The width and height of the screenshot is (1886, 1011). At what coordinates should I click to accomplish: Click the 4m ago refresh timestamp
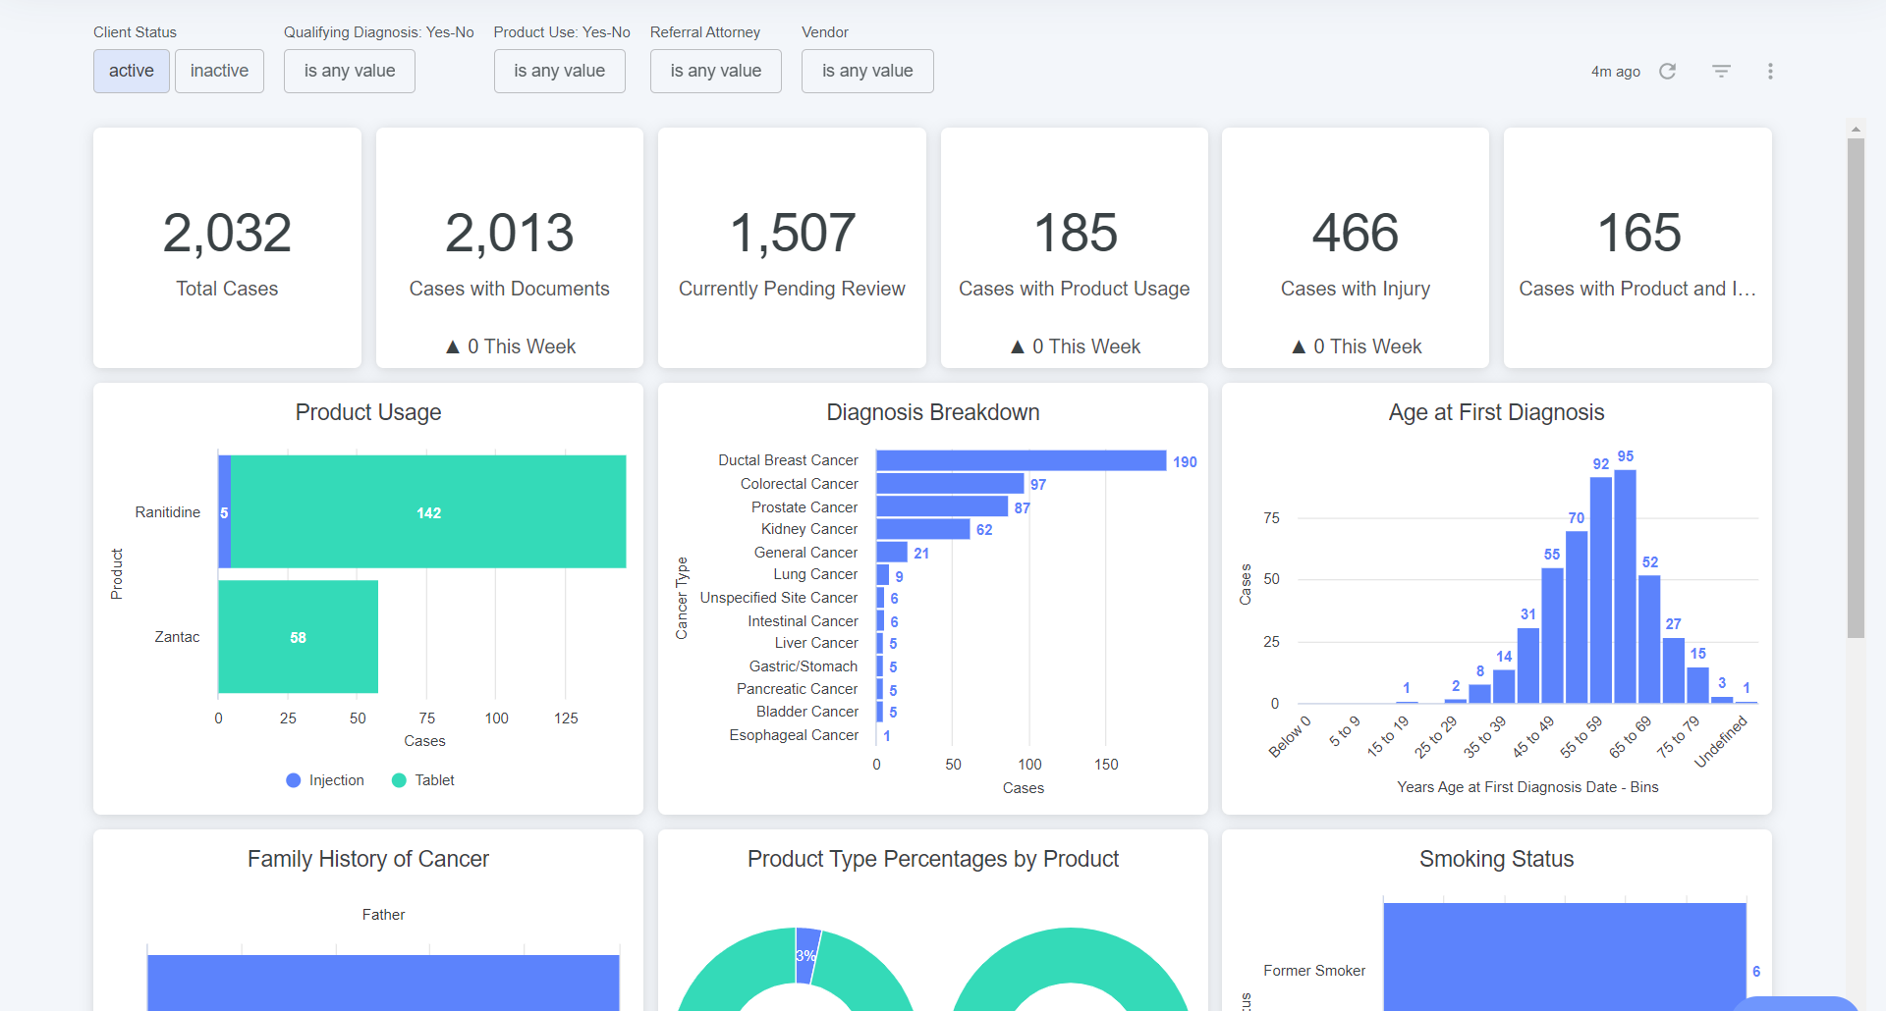tap(1616, 72)
